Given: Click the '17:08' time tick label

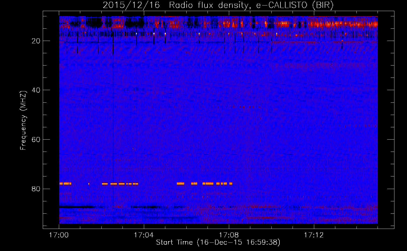Looking at the screenshot, I should pyautogui.click(x=229, y=235).
